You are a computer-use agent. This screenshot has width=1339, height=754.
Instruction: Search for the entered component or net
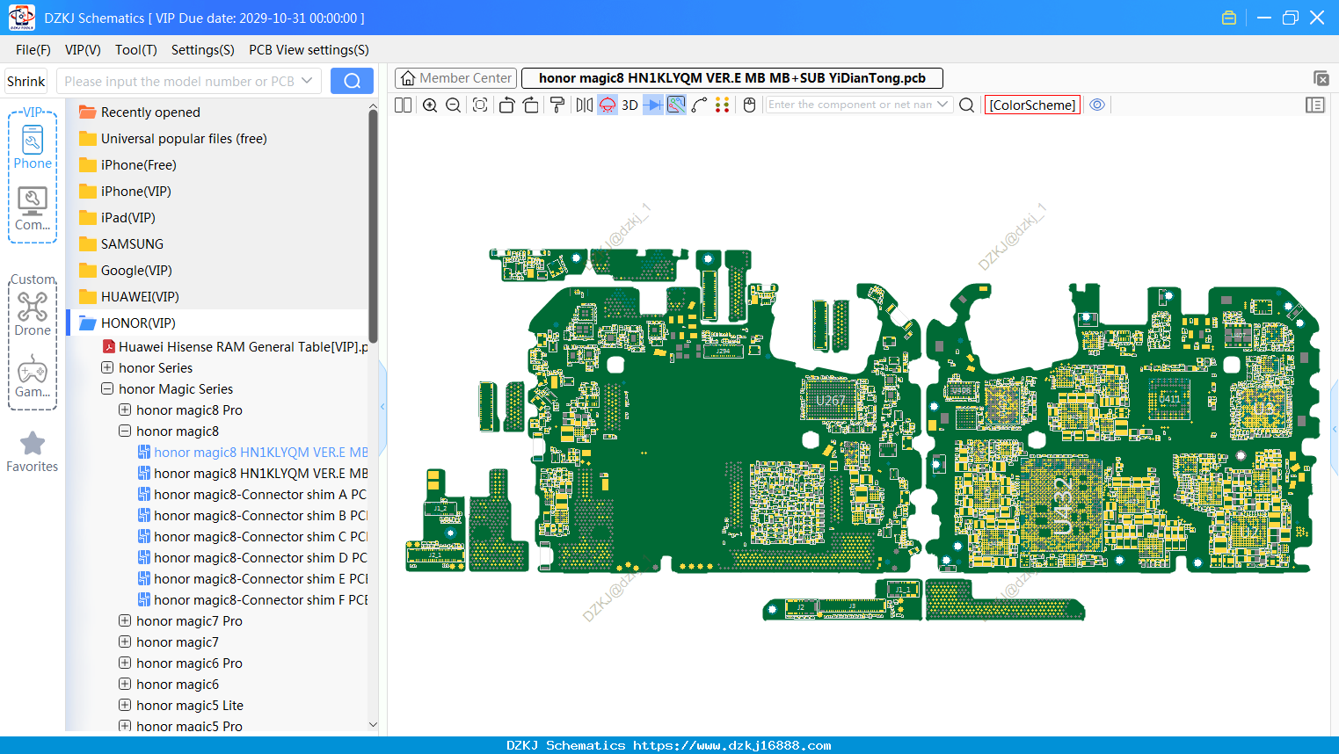point(967,105)
